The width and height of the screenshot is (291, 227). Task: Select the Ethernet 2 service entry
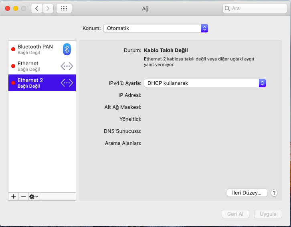pos(35,83)
